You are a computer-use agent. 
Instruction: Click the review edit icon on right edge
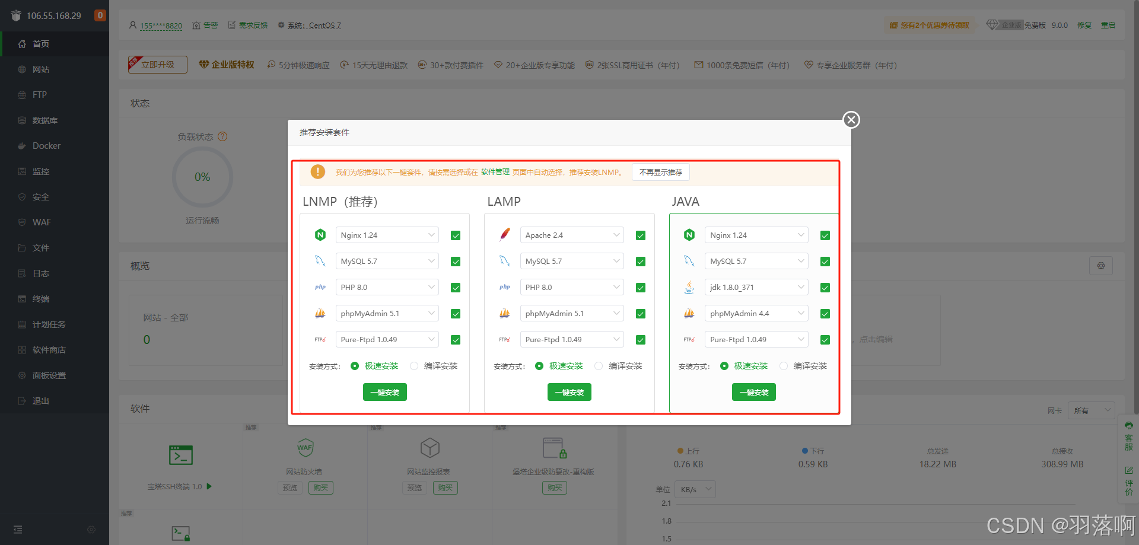[x=1129, y=470]
